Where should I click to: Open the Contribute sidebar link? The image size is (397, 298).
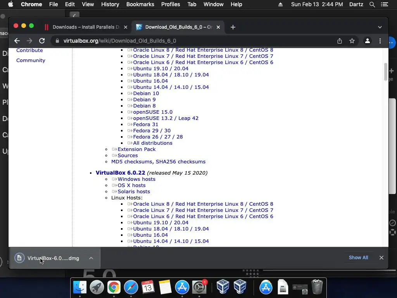[x=29, y=50]
